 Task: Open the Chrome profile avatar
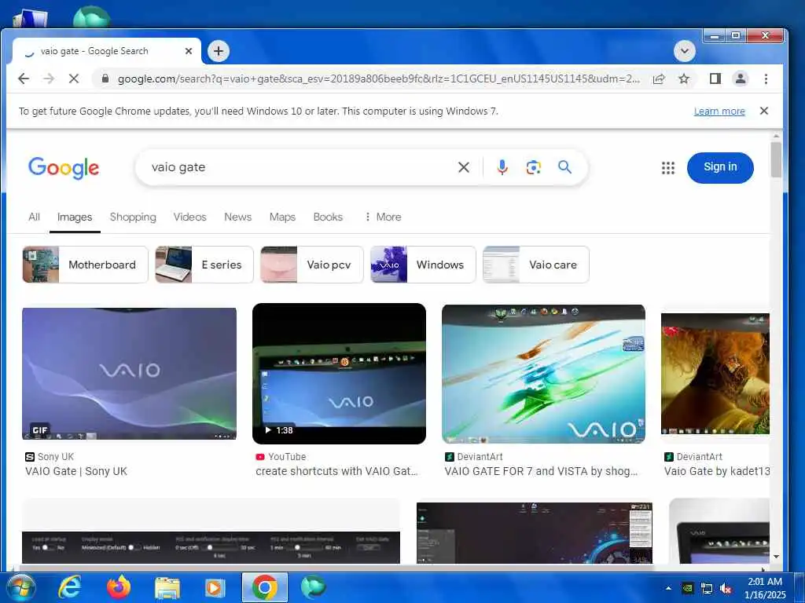(x=741, y=79)
